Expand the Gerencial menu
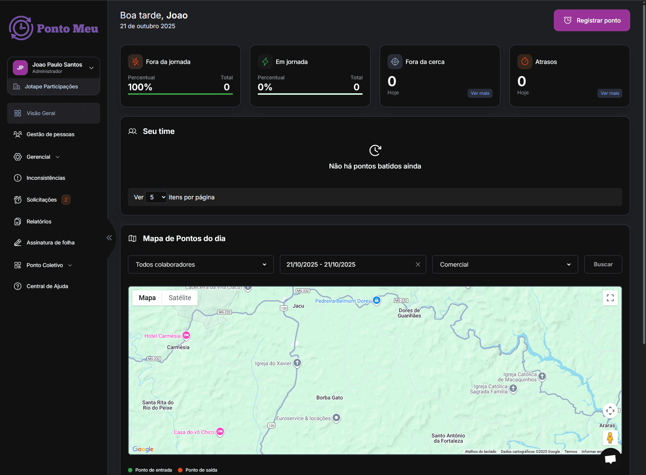The width and height of the screenshot is (646, 475). [38, 157]
